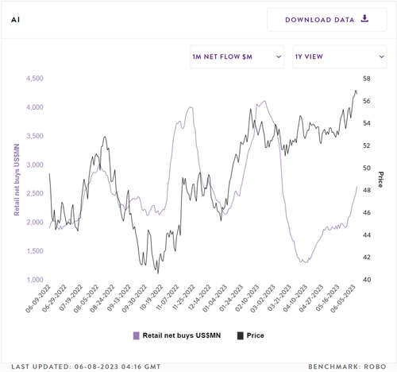Hide the Price series via legend label
The height and width of the screenshot is (372, 397).
pyautogui.click(x=255, y=335)
